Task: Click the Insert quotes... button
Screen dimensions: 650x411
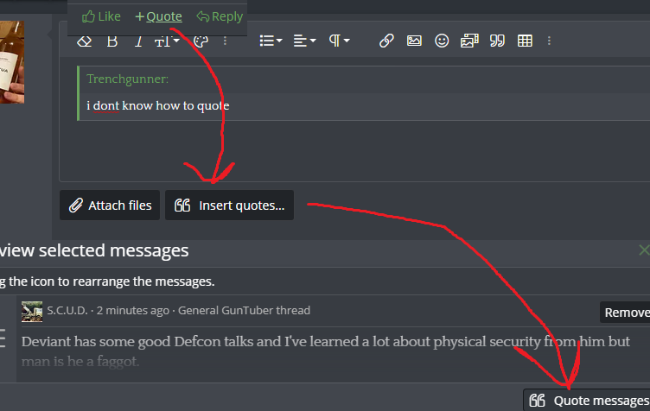Action: coord(229,205)
